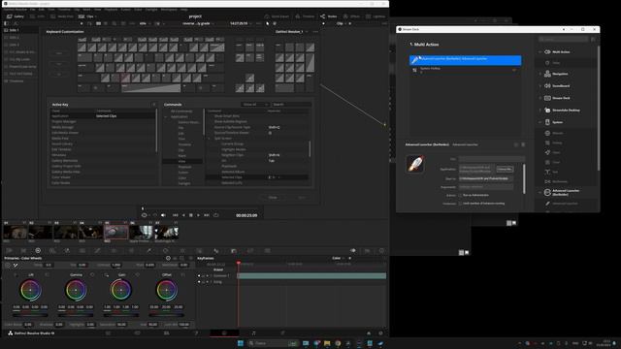Expand Soundboard category in Stream Deck
Image resolution: width=621 pixels, height=349 pixels.
pyautogui.click(x=540, y=86)
